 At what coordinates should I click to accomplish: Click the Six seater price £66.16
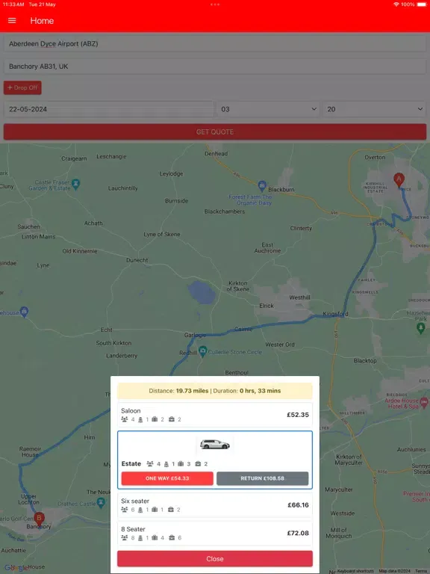point(298,505)
